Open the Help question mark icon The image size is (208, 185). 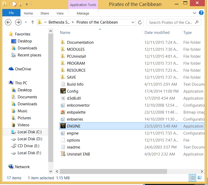pyautogui.click(x=201, y=13)
